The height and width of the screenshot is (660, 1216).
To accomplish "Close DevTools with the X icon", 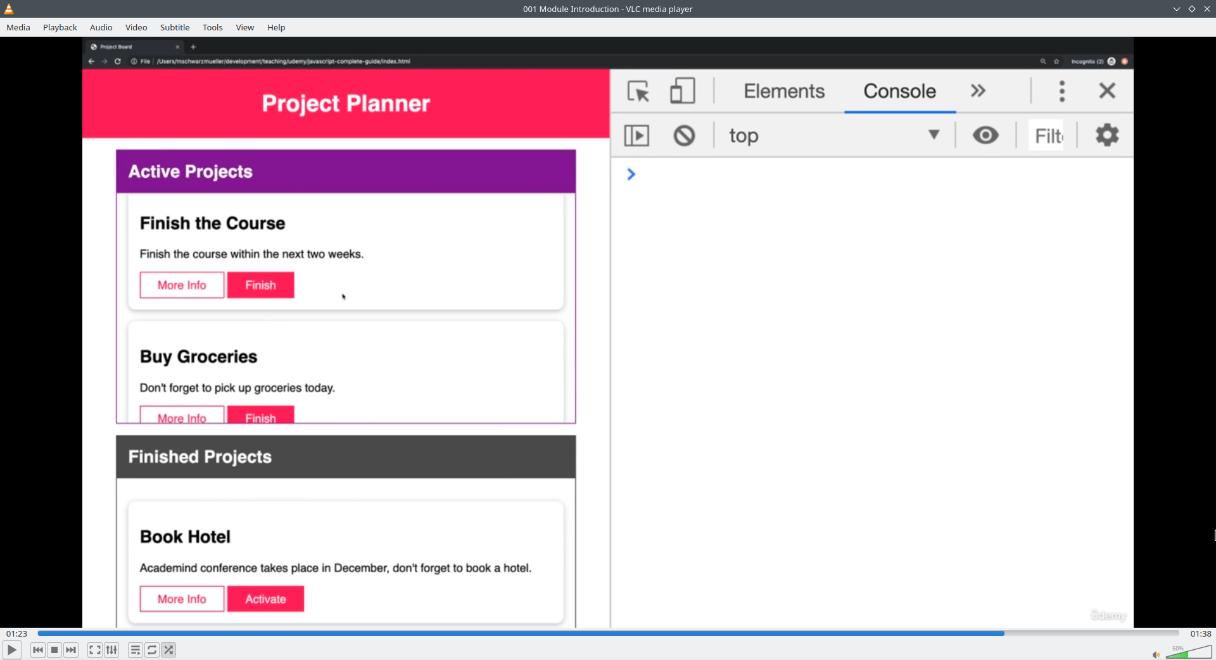I will (1107, 90).
